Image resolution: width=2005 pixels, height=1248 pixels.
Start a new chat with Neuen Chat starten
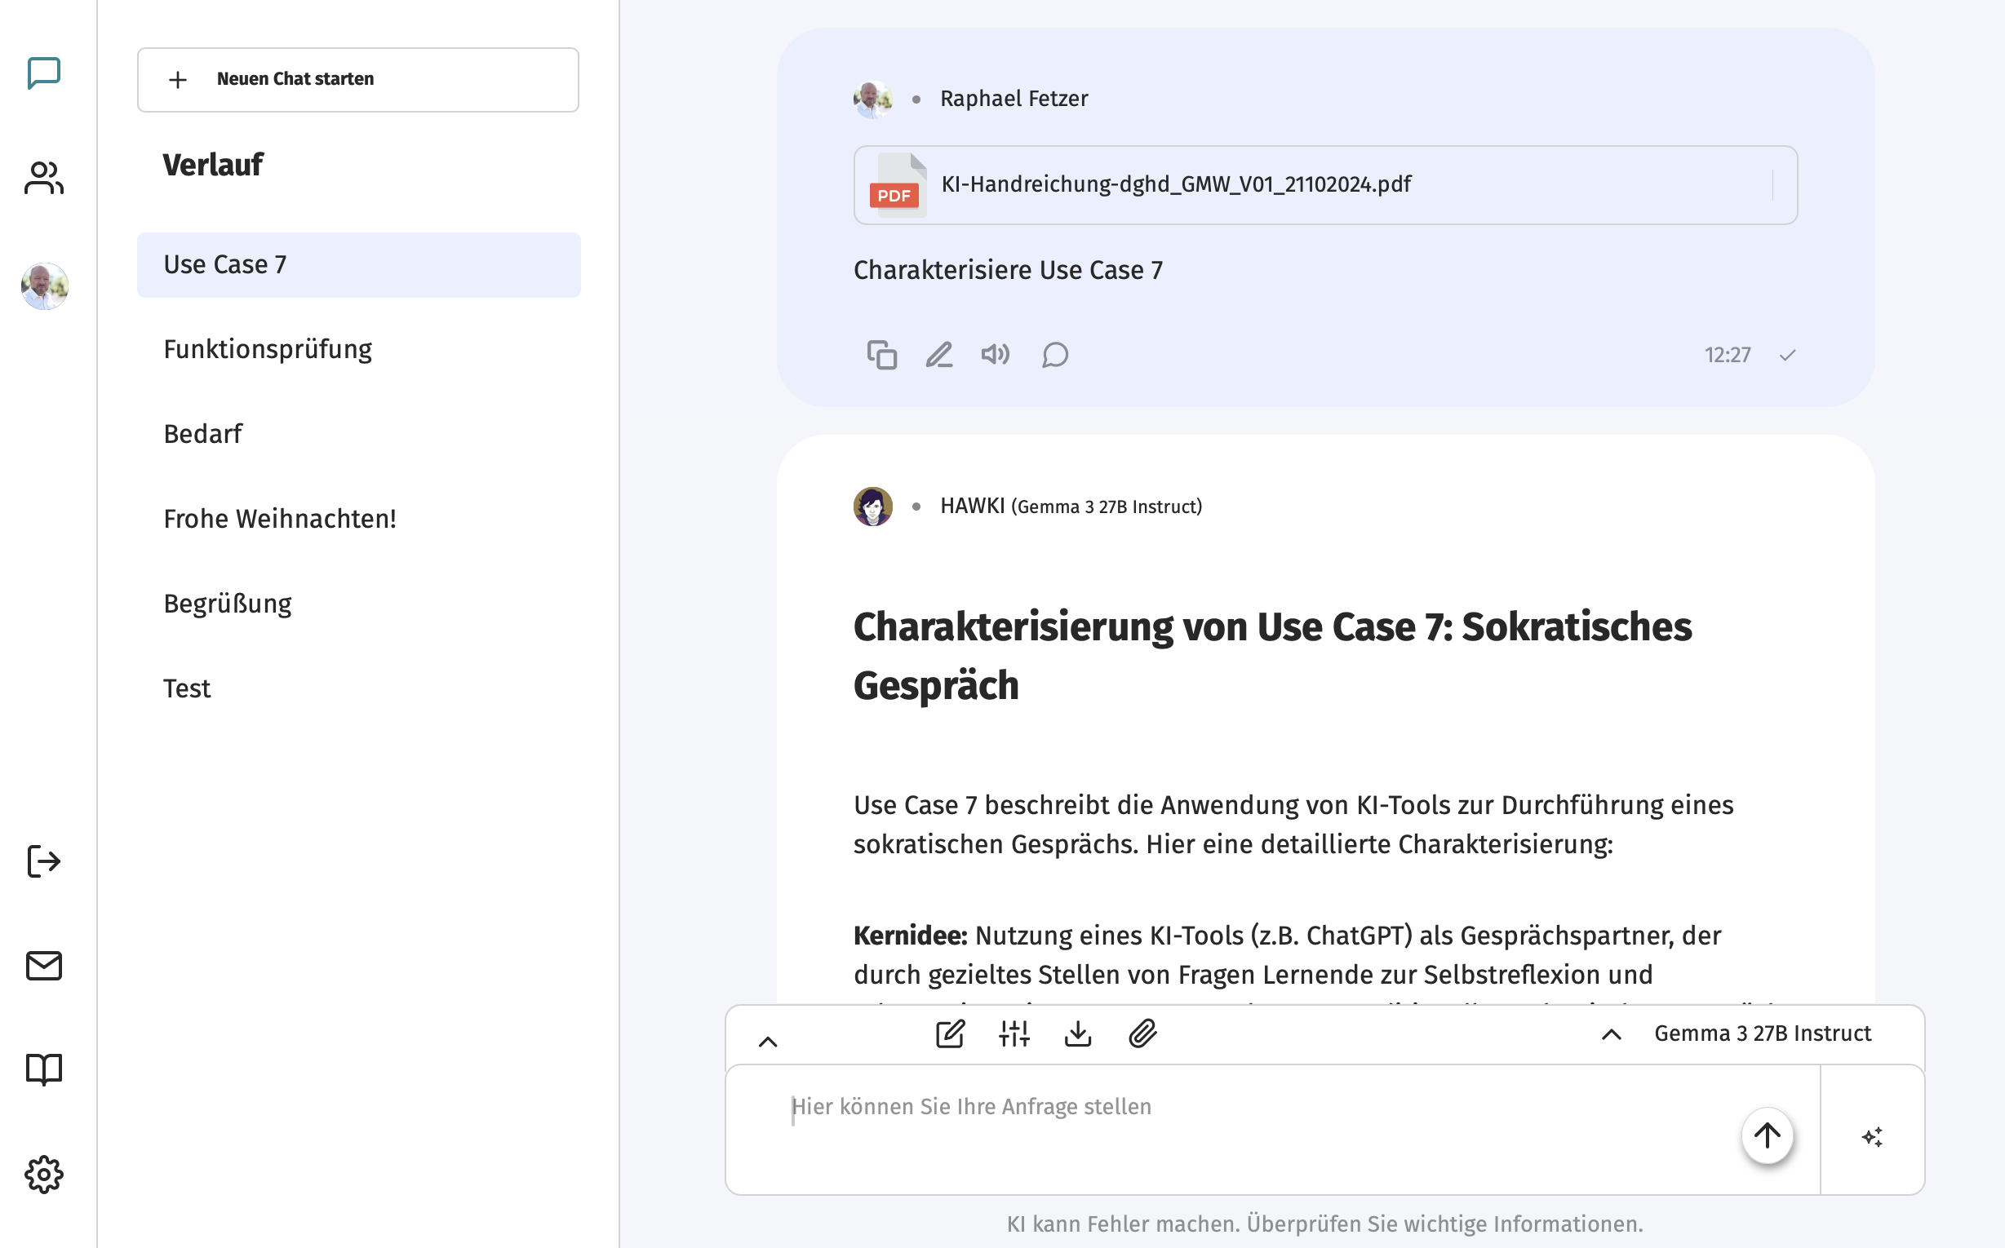(358, 79)
